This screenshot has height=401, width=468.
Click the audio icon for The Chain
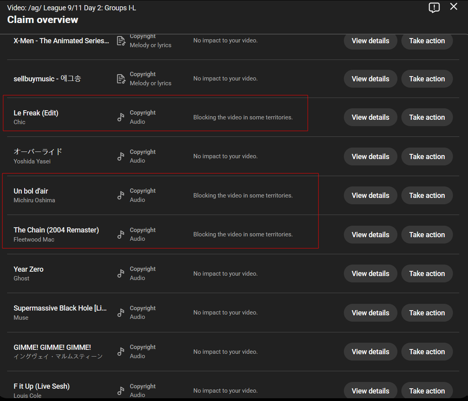[121, 234]
